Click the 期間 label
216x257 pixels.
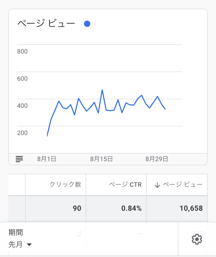tap(16, 232)
